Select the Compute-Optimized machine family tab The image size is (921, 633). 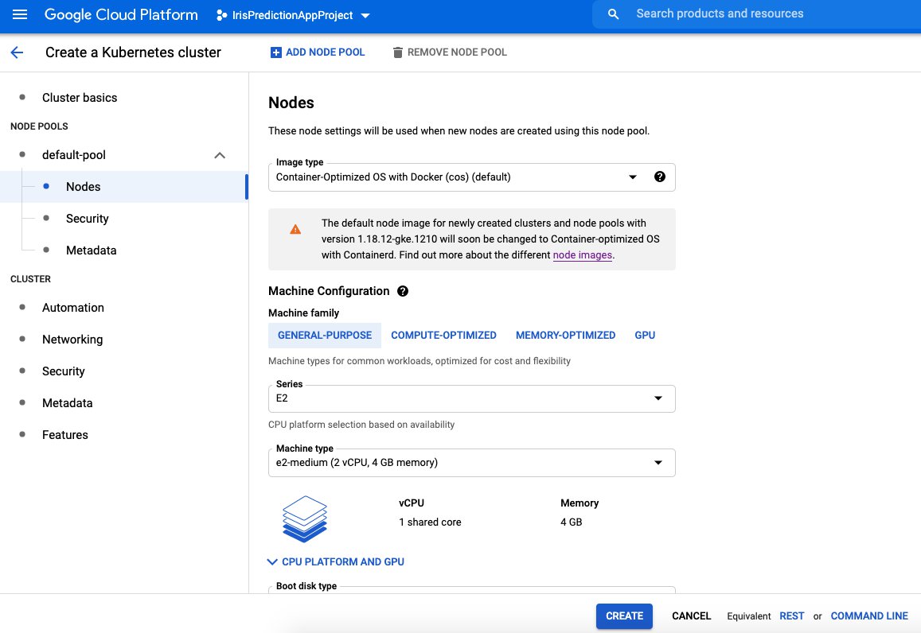coord(443,336)
